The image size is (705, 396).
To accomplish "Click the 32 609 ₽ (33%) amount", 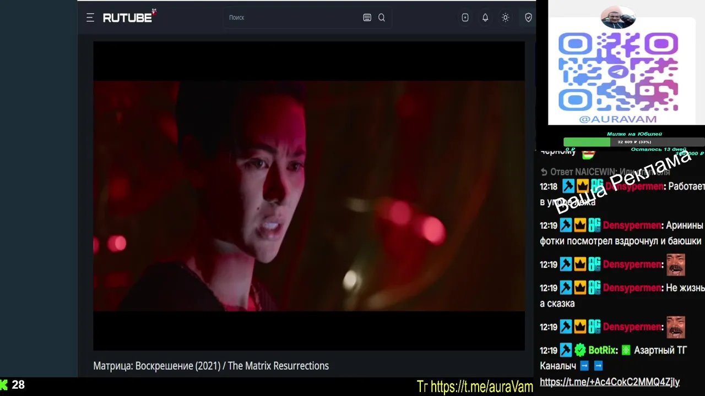I will [x=634, y=142].
